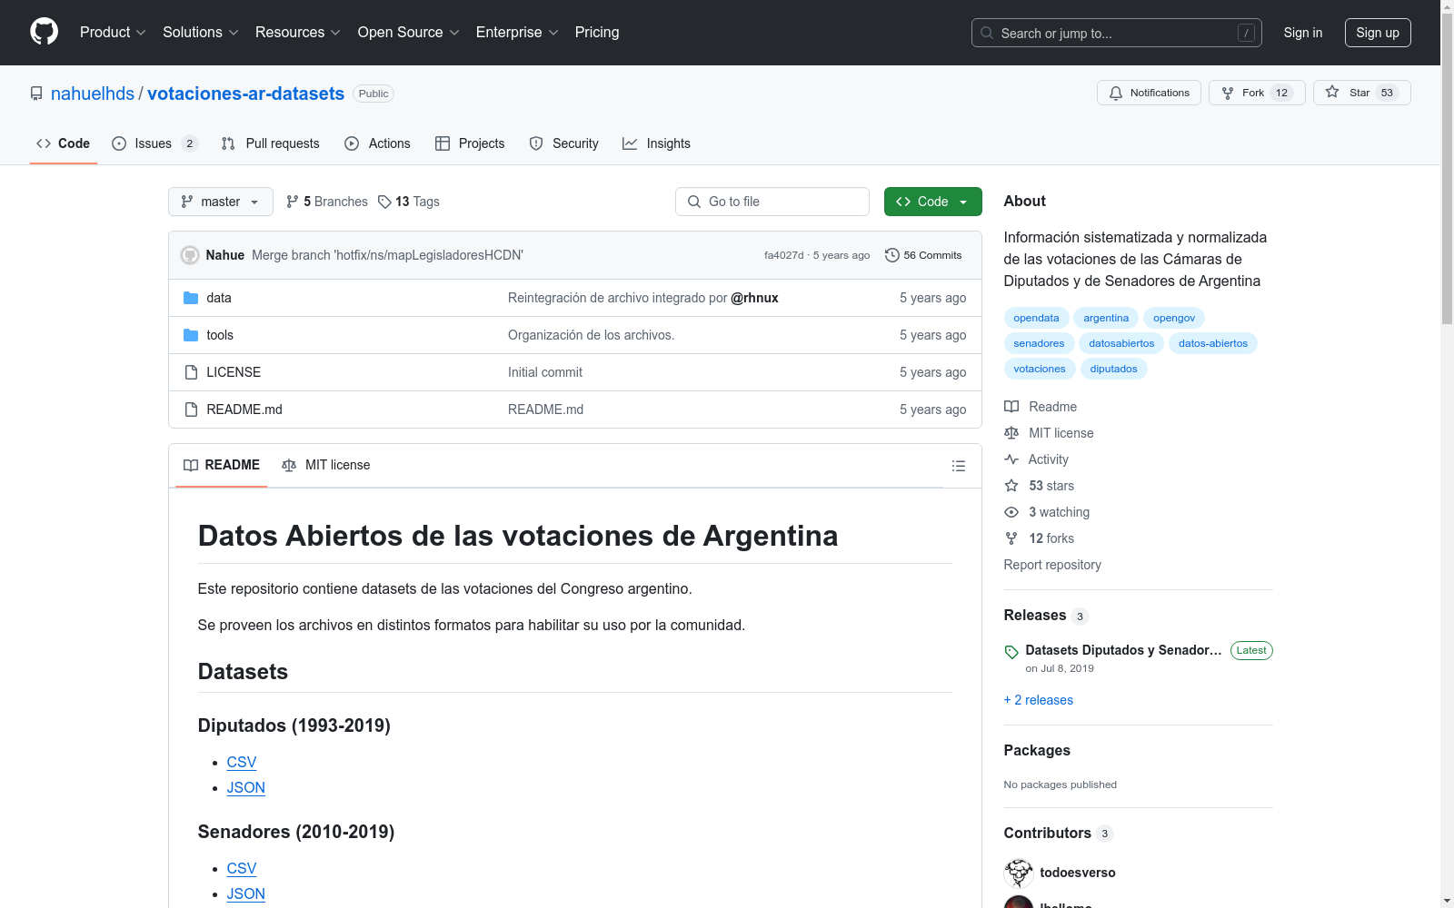This screenshot has height=908, width=1454.
Task: Click the Nahue author avatar
Action: tap(190, 255)
